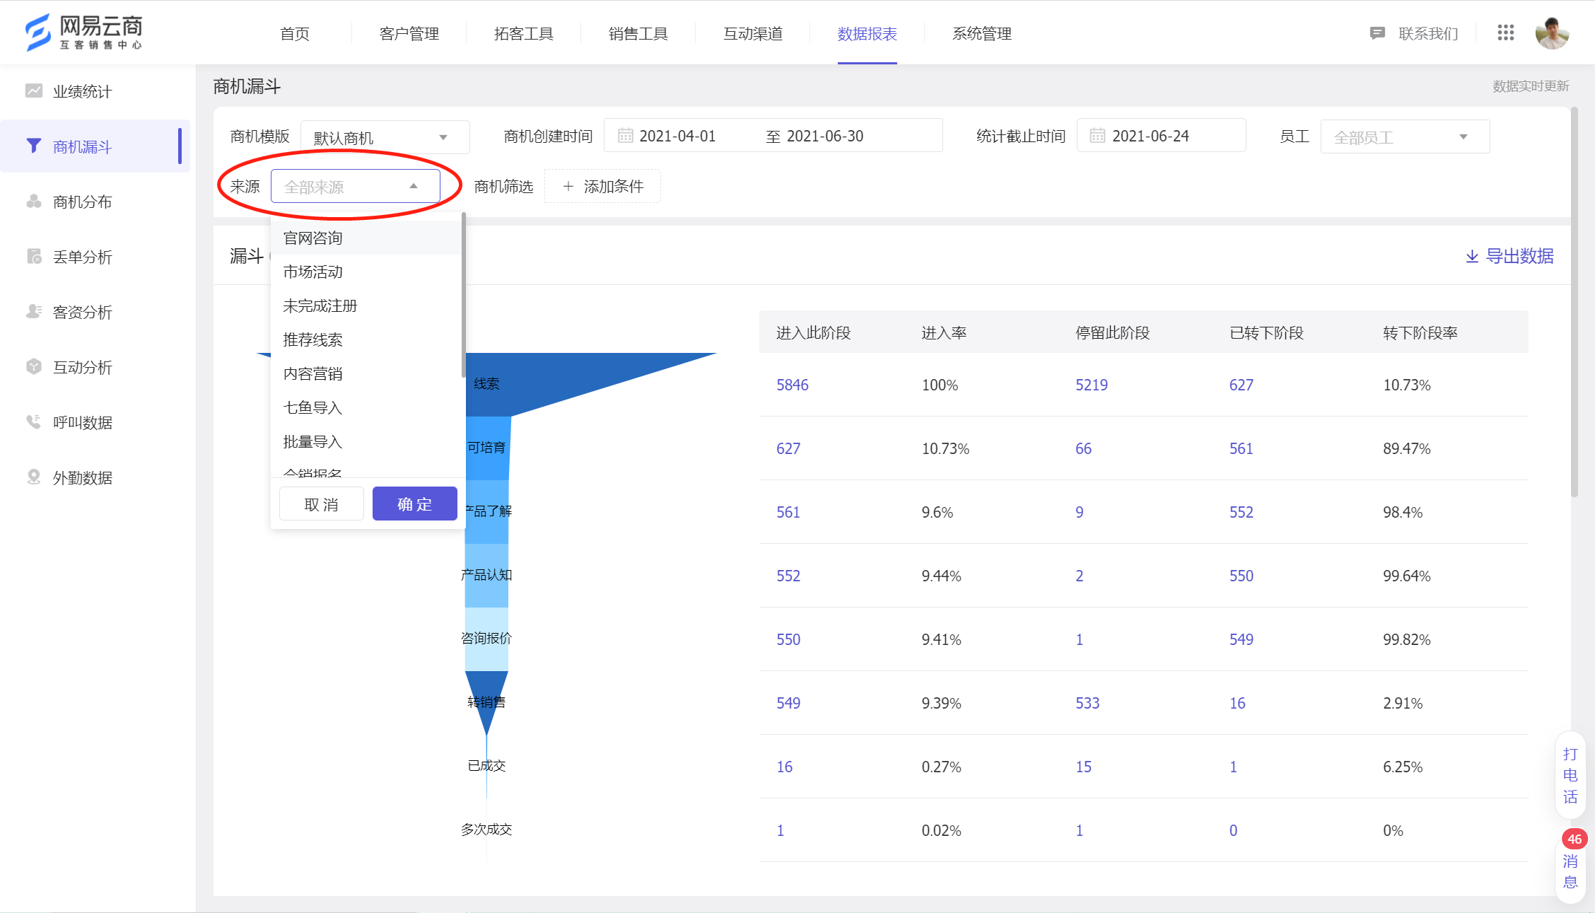Click the 呼叫数据 phone icon

pos(33,421)
